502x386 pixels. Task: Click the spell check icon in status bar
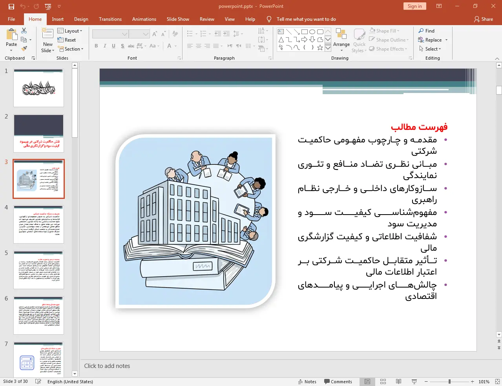(x=38, y=382)
